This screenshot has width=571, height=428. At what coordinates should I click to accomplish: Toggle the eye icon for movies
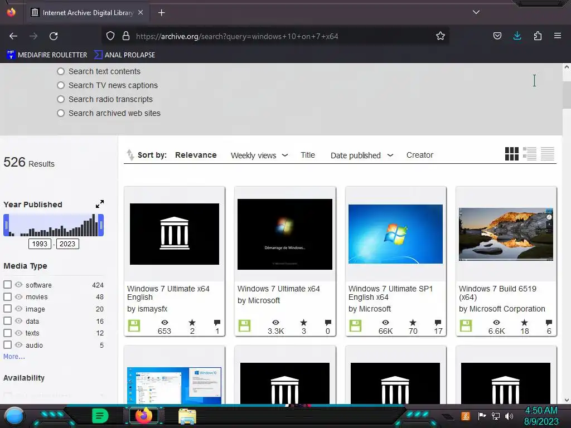click(18, 296)
